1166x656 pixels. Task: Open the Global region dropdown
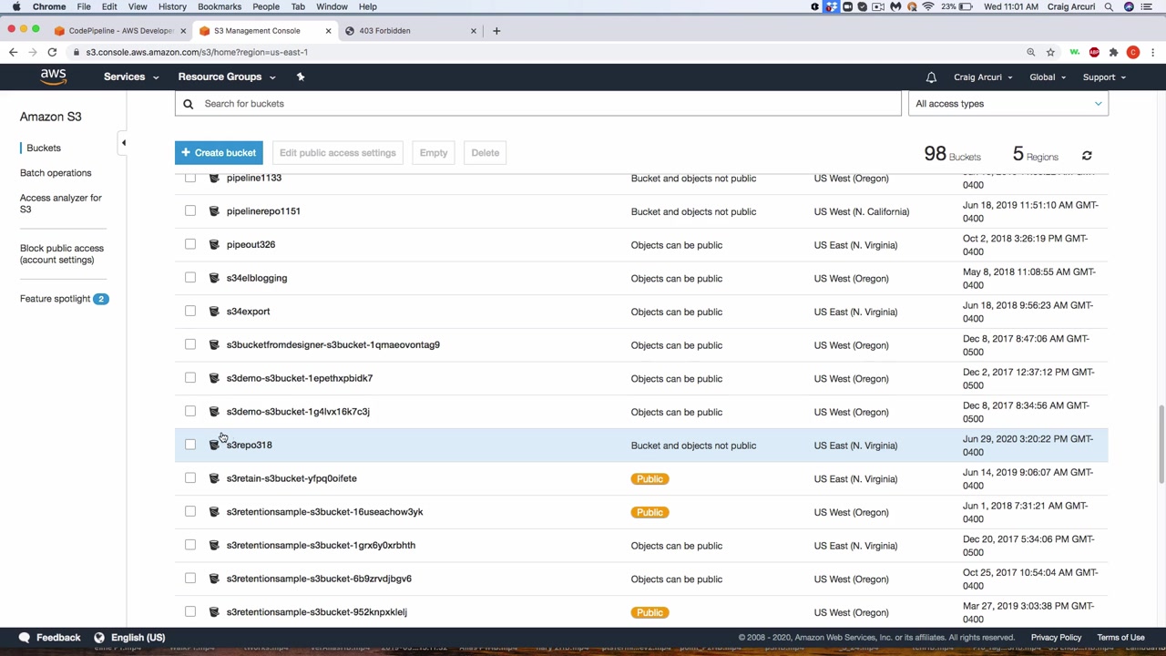coord(1048,77)
